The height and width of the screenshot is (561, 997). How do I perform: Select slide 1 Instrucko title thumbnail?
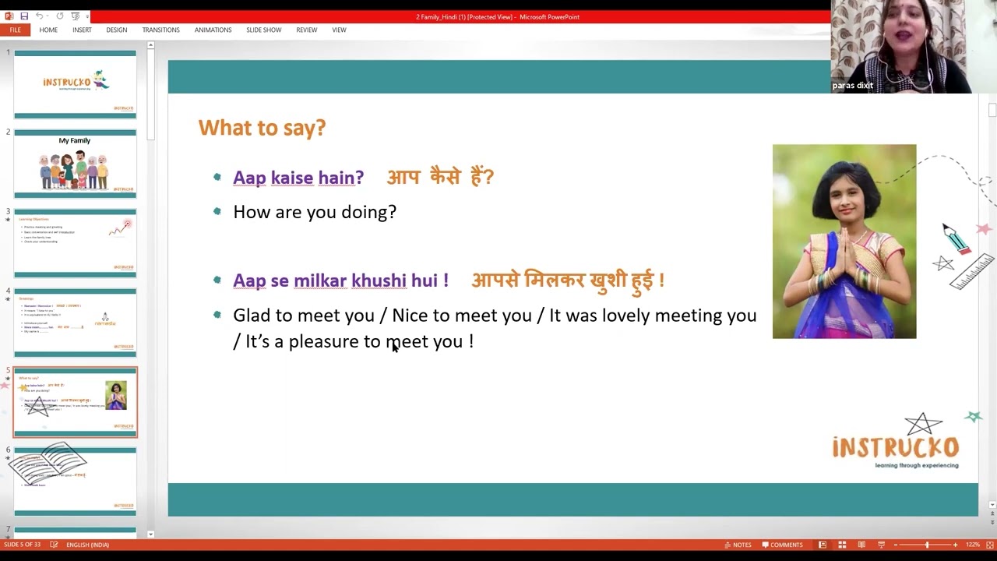pyautogui.click(x=75, y=84)
